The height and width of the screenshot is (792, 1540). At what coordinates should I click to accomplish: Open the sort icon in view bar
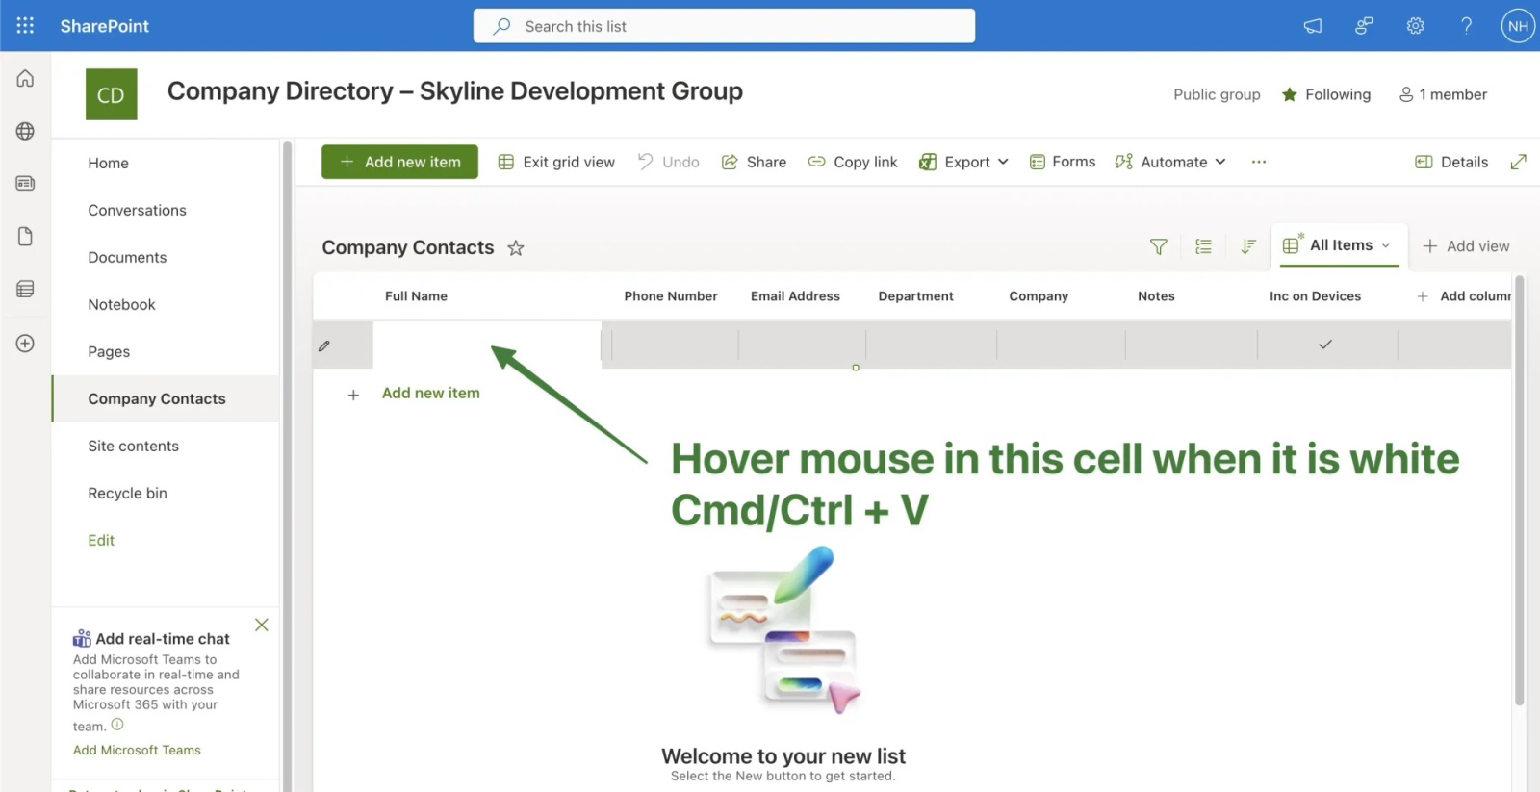1248,246
